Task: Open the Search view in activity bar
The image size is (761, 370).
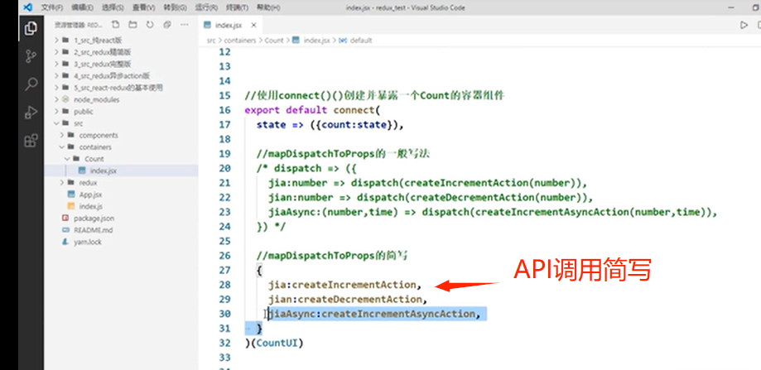Action: click(31, 84)
